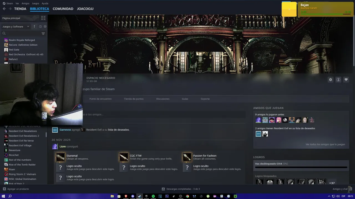Open the JOACOOJJ profile section
The height and width of the screenshot is (199, 355).
pyautogui.click(x=85, y=9)
